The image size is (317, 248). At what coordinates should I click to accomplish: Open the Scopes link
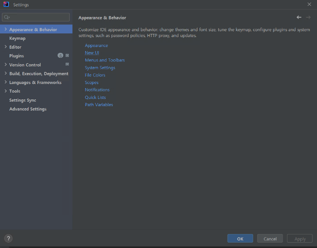click(91, 83)
